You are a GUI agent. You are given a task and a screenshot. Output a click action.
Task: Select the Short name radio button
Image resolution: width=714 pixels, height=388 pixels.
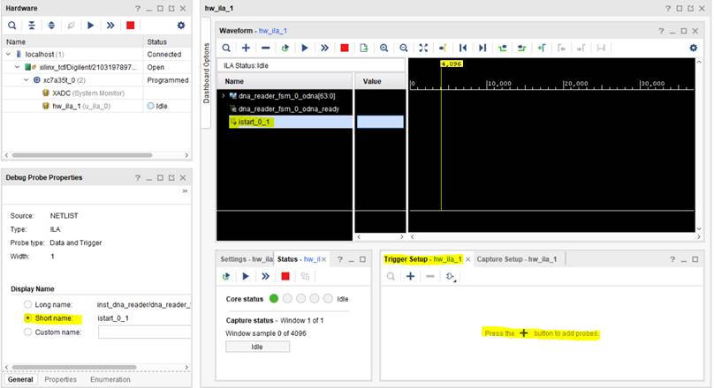pyautogui.click(x=28, y=318)
